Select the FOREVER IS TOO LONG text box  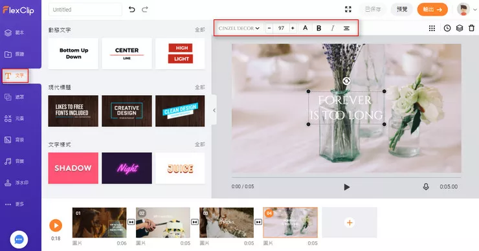point(346,108)
